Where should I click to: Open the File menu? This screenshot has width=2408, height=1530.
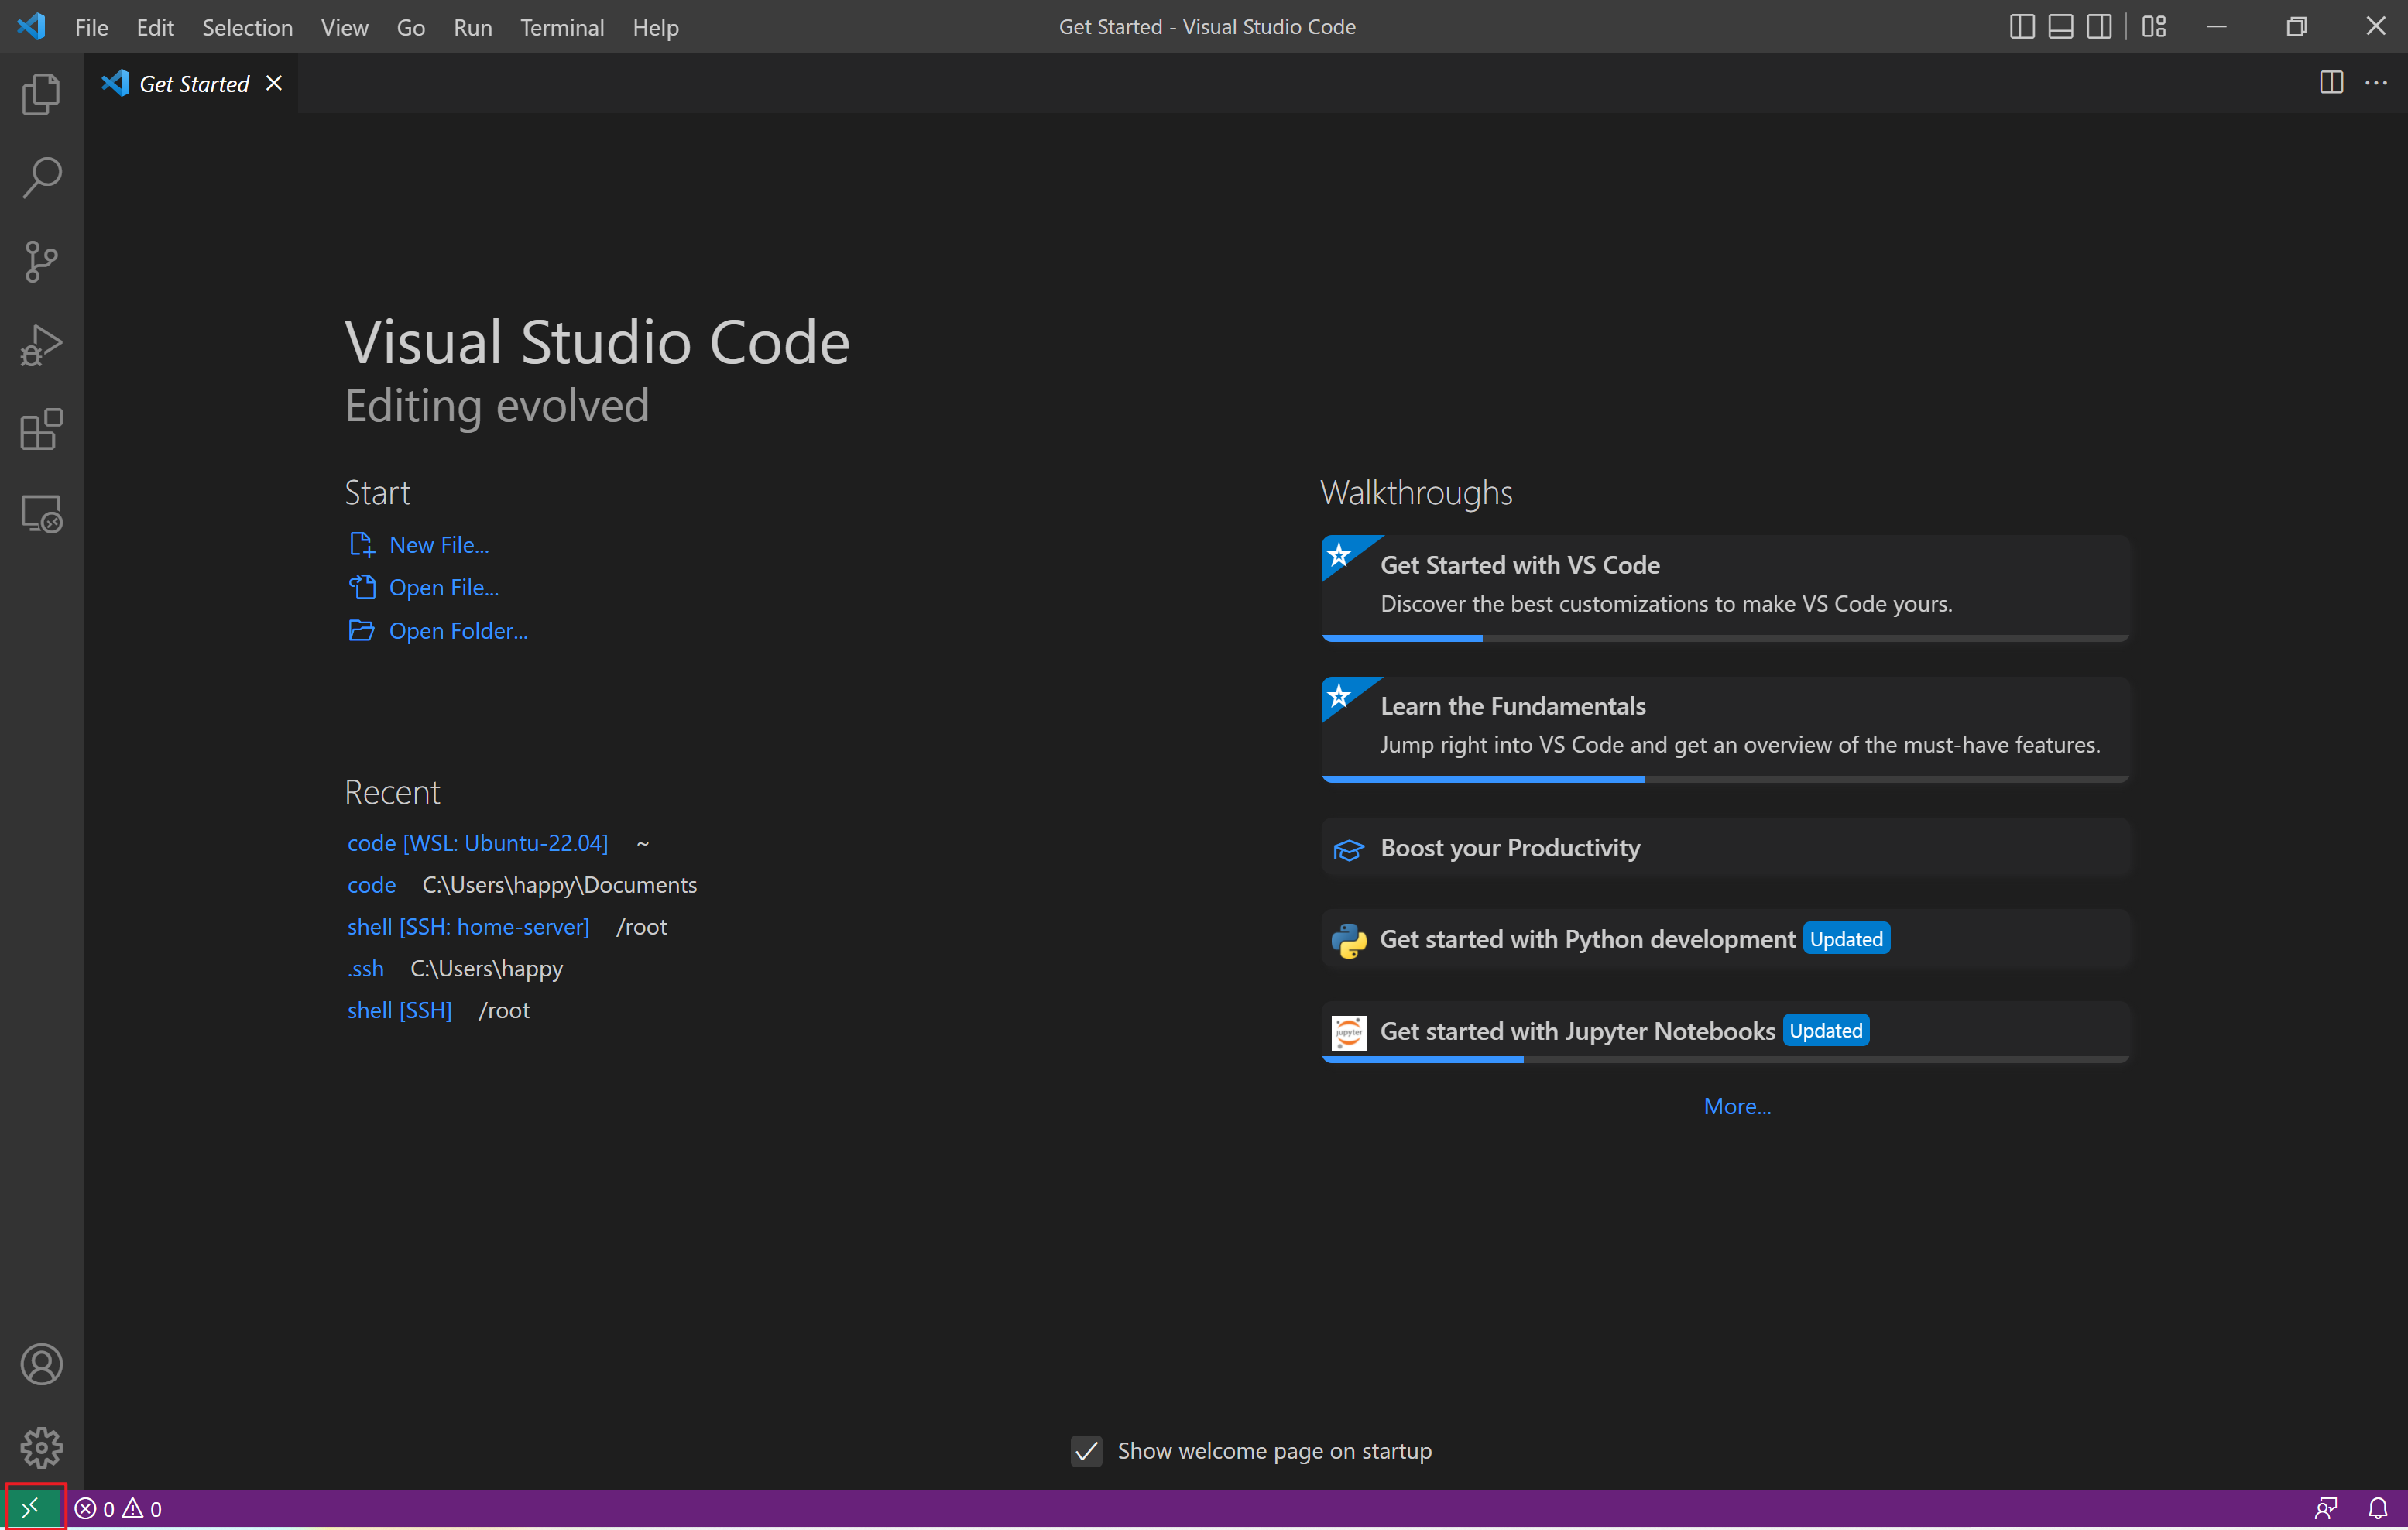pyautogui.click(x=91, y=27)
